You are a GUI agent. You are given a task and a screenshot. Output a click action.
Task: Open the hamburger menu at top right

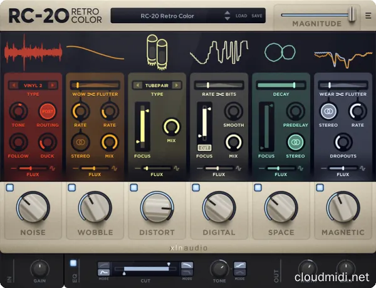click(x=368, y=16)
